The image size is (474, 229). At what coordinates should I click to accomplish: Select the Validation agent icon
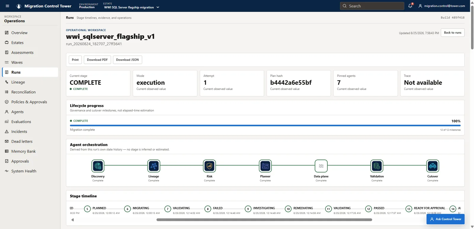377,166
